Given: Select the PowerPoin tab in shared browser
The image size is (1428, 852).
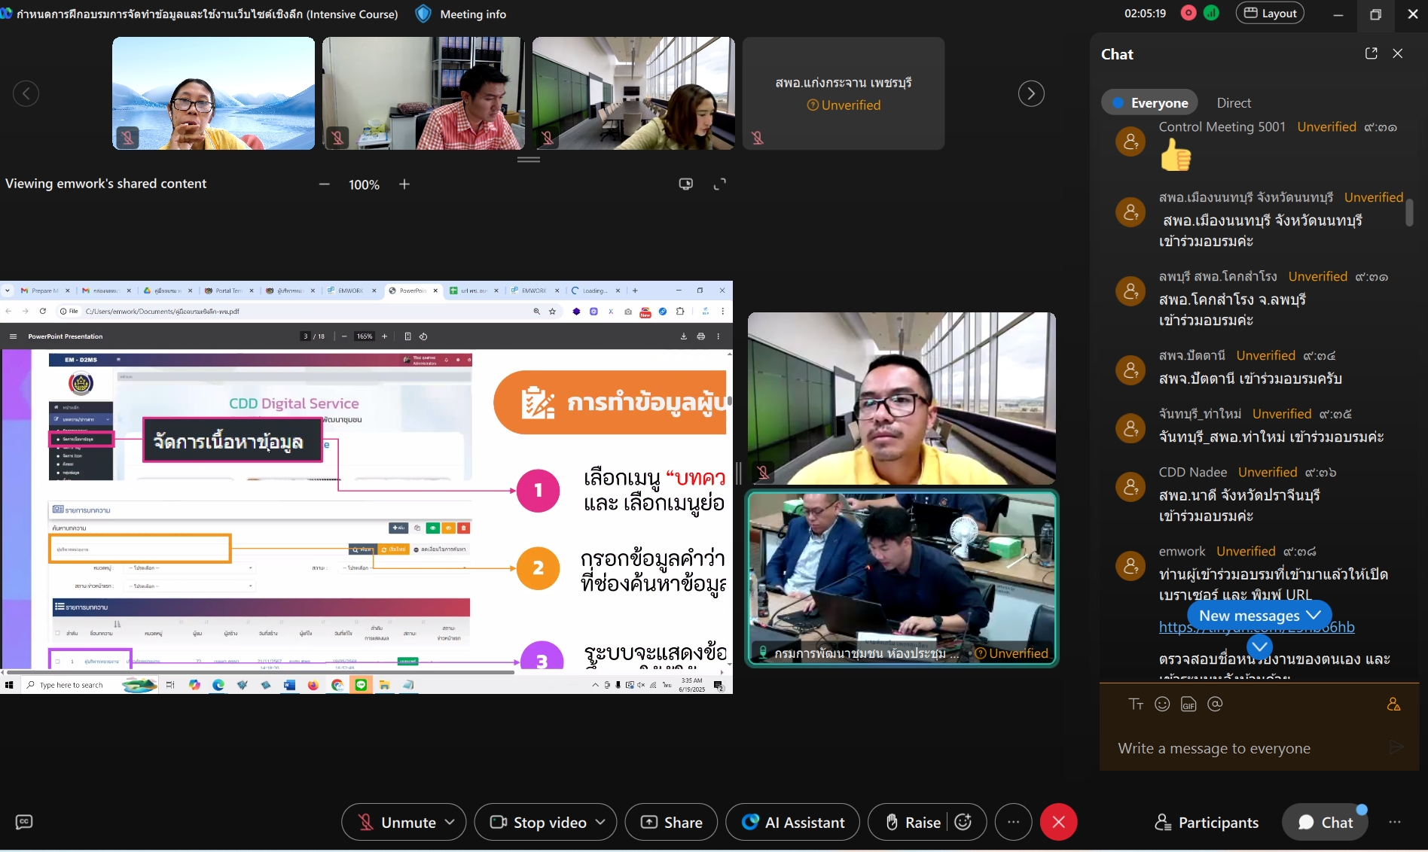Looking at the screenshot, I should [x=413, y=291].
